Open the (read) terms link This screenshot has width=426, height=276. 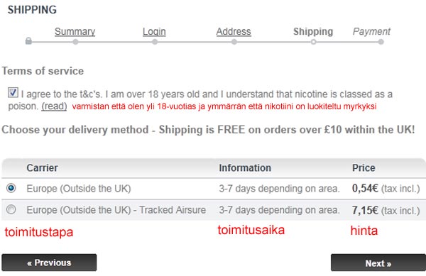click(54, 106)
